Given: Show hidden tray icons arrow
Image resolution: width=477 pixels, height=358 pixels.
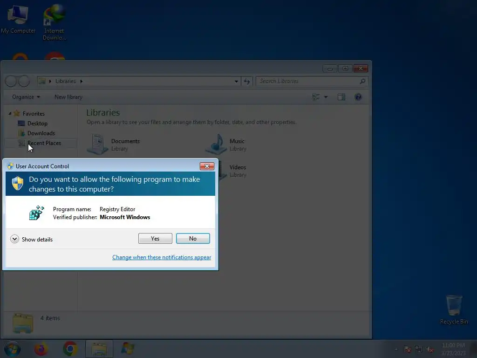Looking at the screenshot, I should (396, 349).
